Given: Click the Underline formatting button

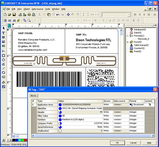Looking at the screenshot, I should point(104,21).
